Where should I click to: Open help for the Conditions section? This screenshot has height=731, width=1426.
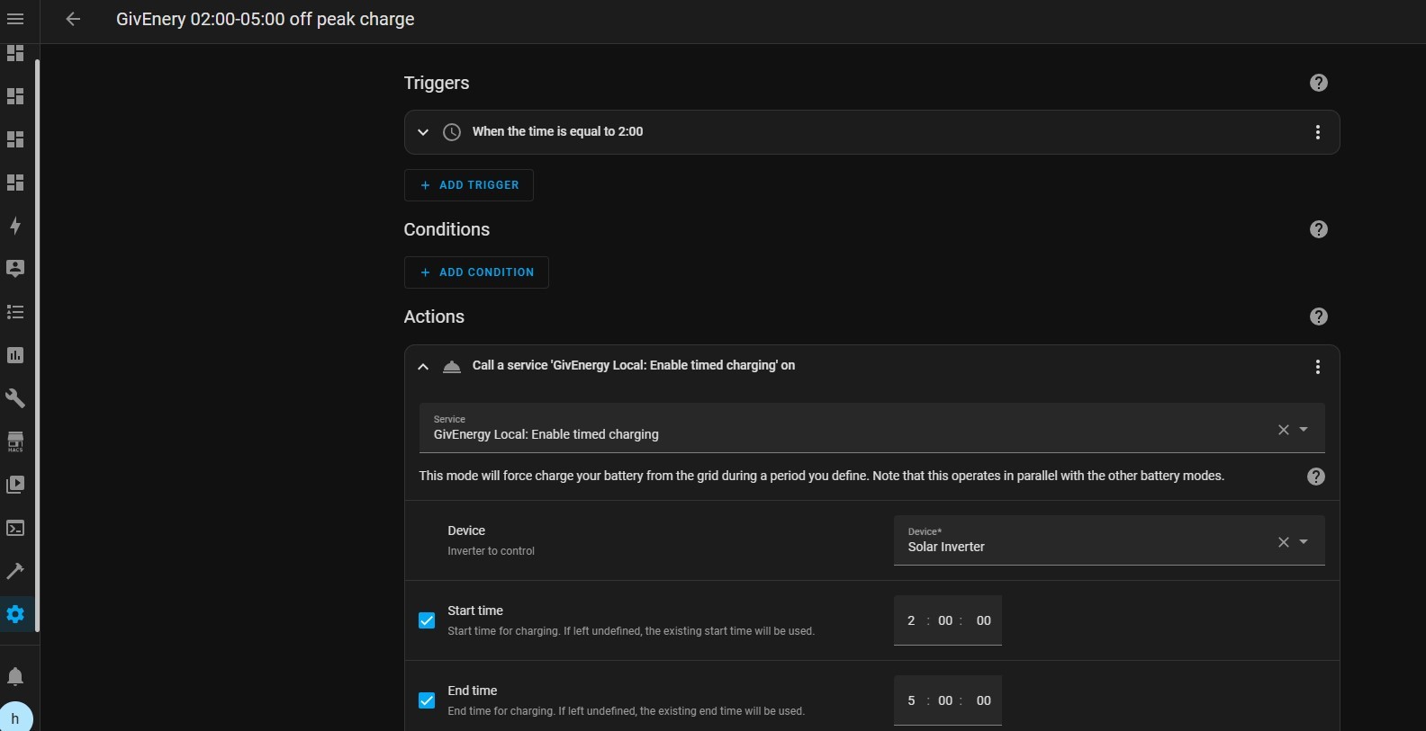click(x=1319, y=229)
